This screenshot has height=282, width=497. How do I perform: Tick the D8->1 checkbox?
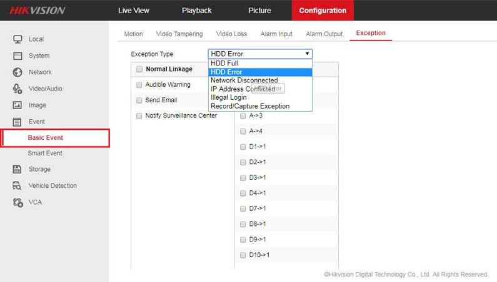[x=243, y=225]
